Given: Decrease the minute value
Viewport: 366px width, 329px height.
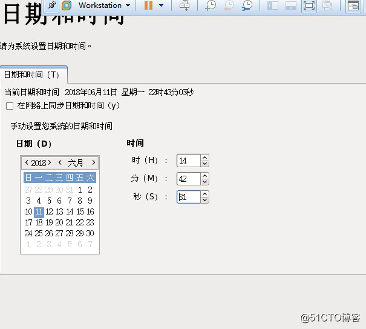Looking at the screenshot, I should (x=204, y=182).
